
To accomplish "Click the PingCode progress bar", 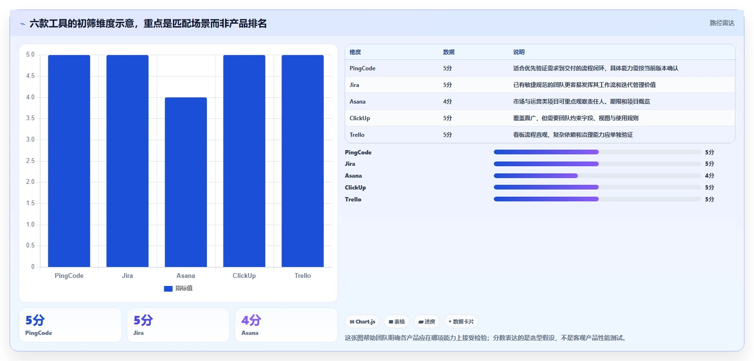I will click(x=597, y=152).
